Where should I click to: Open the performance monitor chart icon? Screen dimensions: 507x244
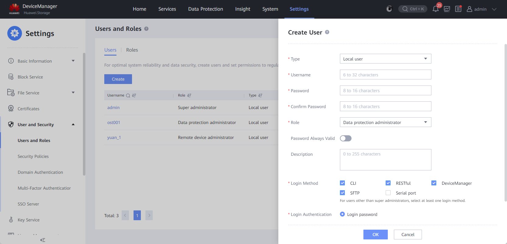[447, 9]
